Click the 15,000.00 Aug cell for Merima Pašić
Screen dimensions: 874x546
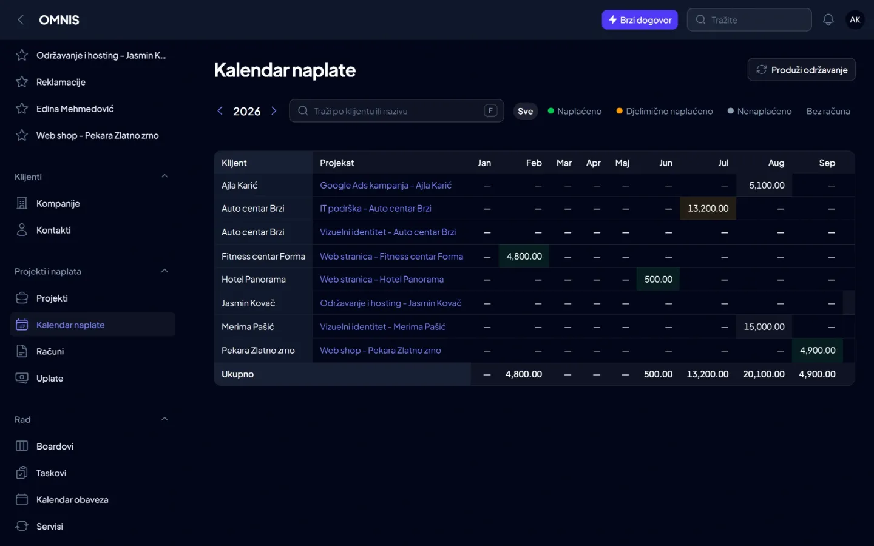tap(764, 327)
